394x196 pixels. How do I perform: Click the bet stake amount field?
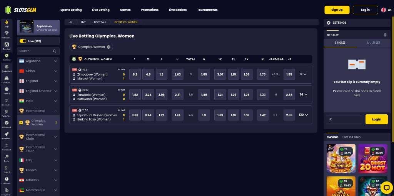click(x=344, y=119)
